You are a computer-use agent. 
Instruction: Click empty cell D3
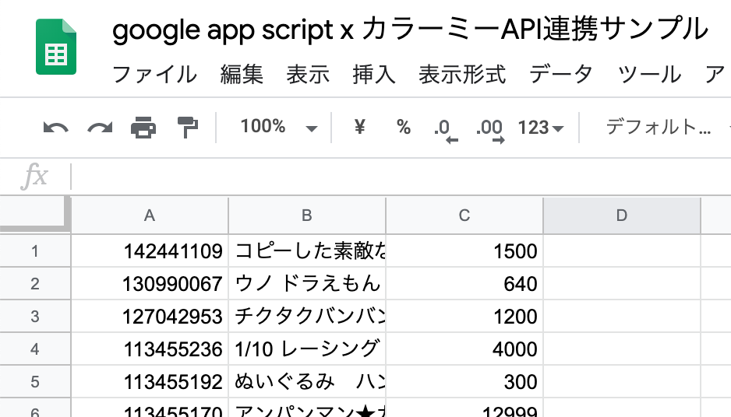(x=622, y=317)
